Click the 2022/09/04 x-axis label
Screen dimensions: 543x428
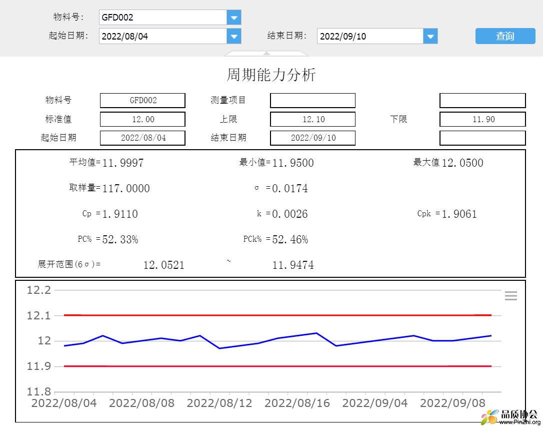click(374, 403)
